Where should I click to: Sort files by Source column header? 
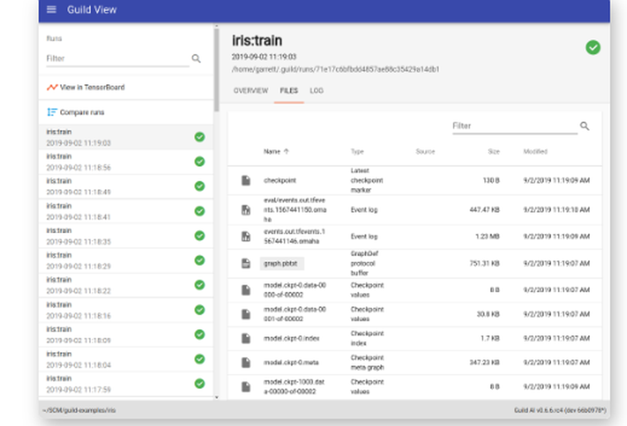(425, 152)
